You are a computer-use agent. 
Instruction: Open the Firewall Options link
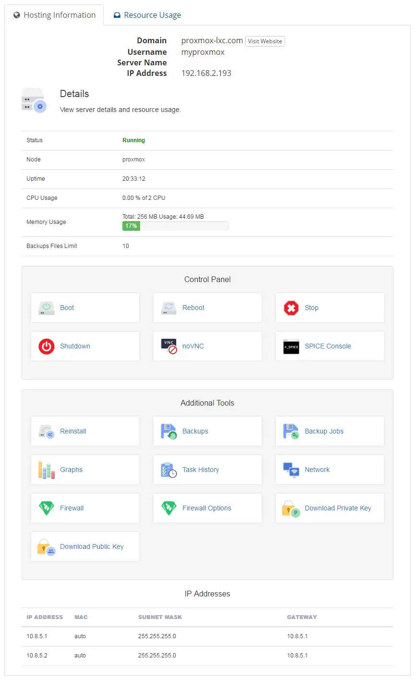coord(207,508)
